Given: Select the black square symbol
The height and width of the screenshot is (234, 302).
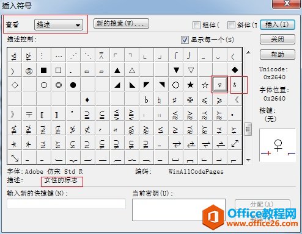Looking at the screenshot, I should pos(43,70).
